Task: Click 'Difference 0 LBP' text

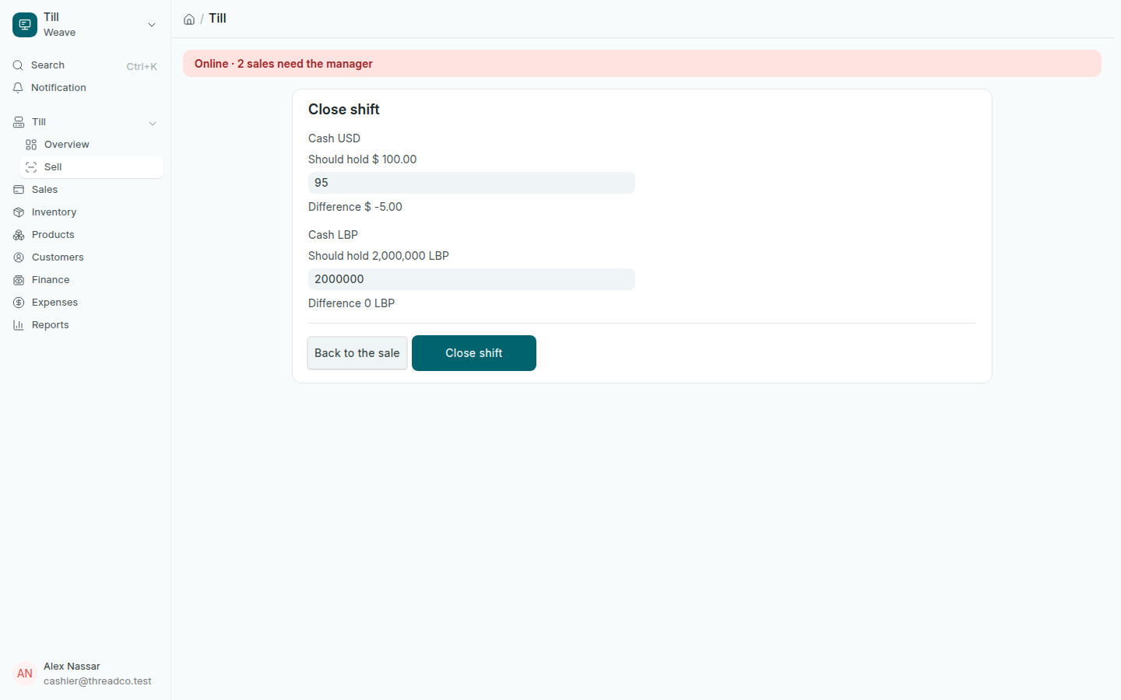Action: [352, 303]
